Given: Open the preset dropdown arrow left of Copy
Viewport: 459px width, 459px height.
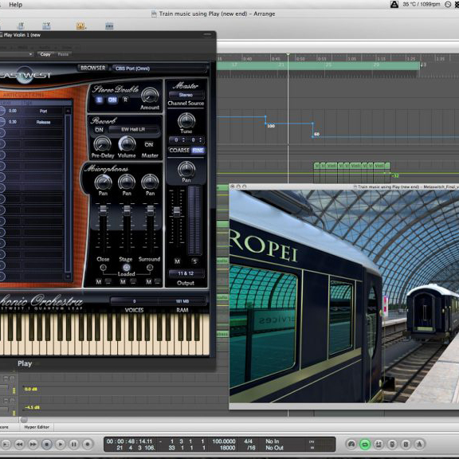Looking at the screenshot, I should click(31, 54).
